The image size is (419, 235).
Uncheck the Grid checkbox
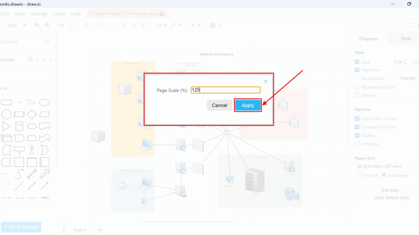pyautogui.click(x=357, y=62)
